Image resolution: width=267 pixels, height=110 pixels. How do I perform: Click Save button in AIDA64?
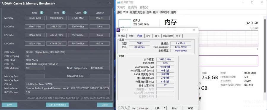tap(9, 105)
